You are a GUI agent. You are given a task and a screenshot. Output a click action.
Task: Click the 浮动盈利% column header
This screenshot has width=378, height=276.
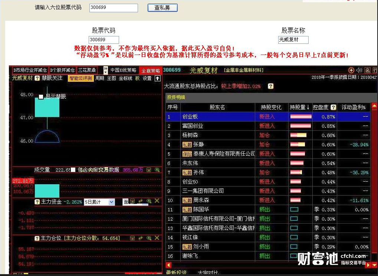(x=354, y=107)
